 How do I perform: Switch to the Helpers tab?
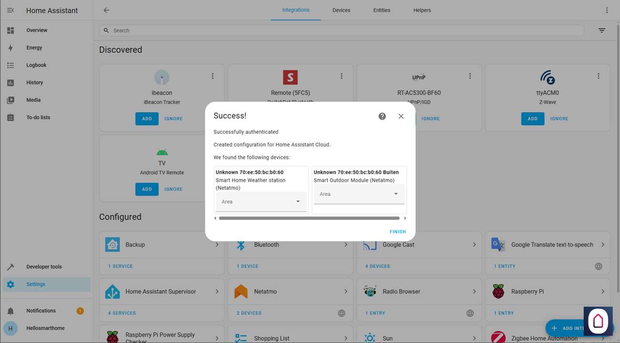[x=422, y=10]
